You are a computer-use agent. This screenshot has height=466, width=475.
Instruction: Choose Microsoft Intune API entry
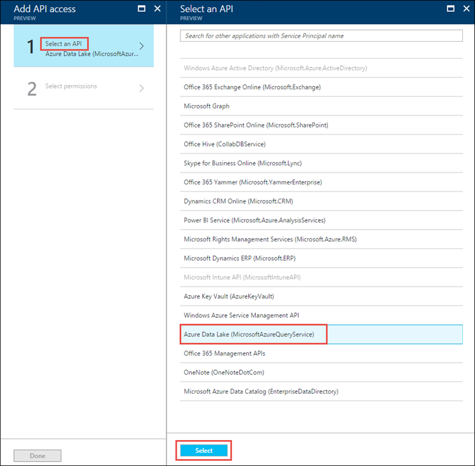pos(321,278)
